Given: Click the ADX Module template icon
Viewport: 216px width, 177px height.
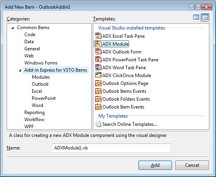Looking at the screenshot, I should tap(98, 44).
